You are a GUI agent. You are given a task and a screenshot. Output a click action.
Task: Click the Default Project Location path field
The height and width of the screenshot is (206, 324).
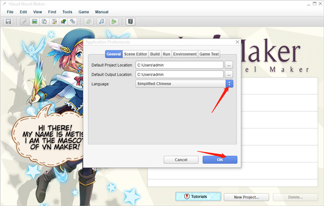point(179,65)
